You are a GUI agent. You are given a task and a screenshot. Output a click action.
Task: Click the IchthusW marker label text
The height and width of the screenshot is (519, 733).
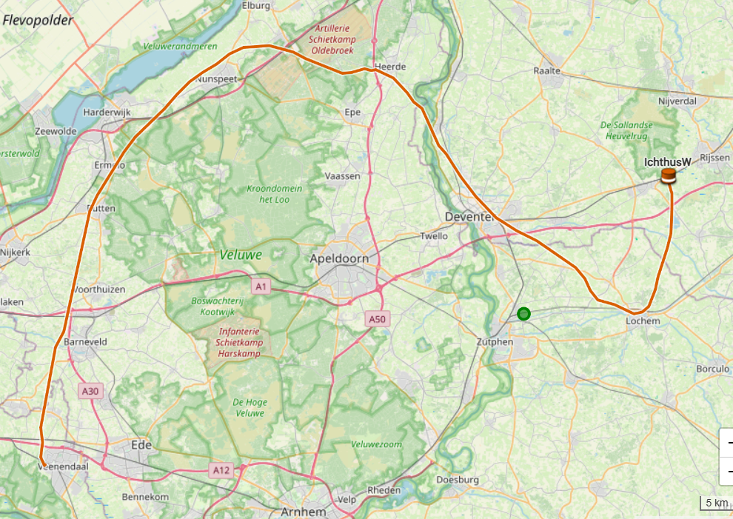(x=668, y=162)
